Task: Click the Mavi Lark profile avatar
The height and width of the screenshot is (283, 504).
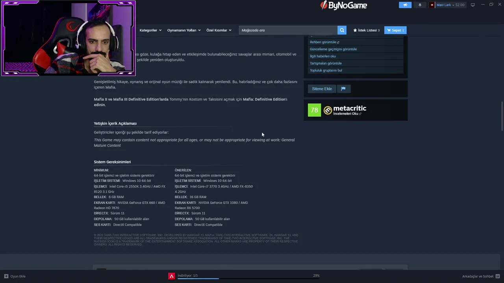Action: [432, 5]
